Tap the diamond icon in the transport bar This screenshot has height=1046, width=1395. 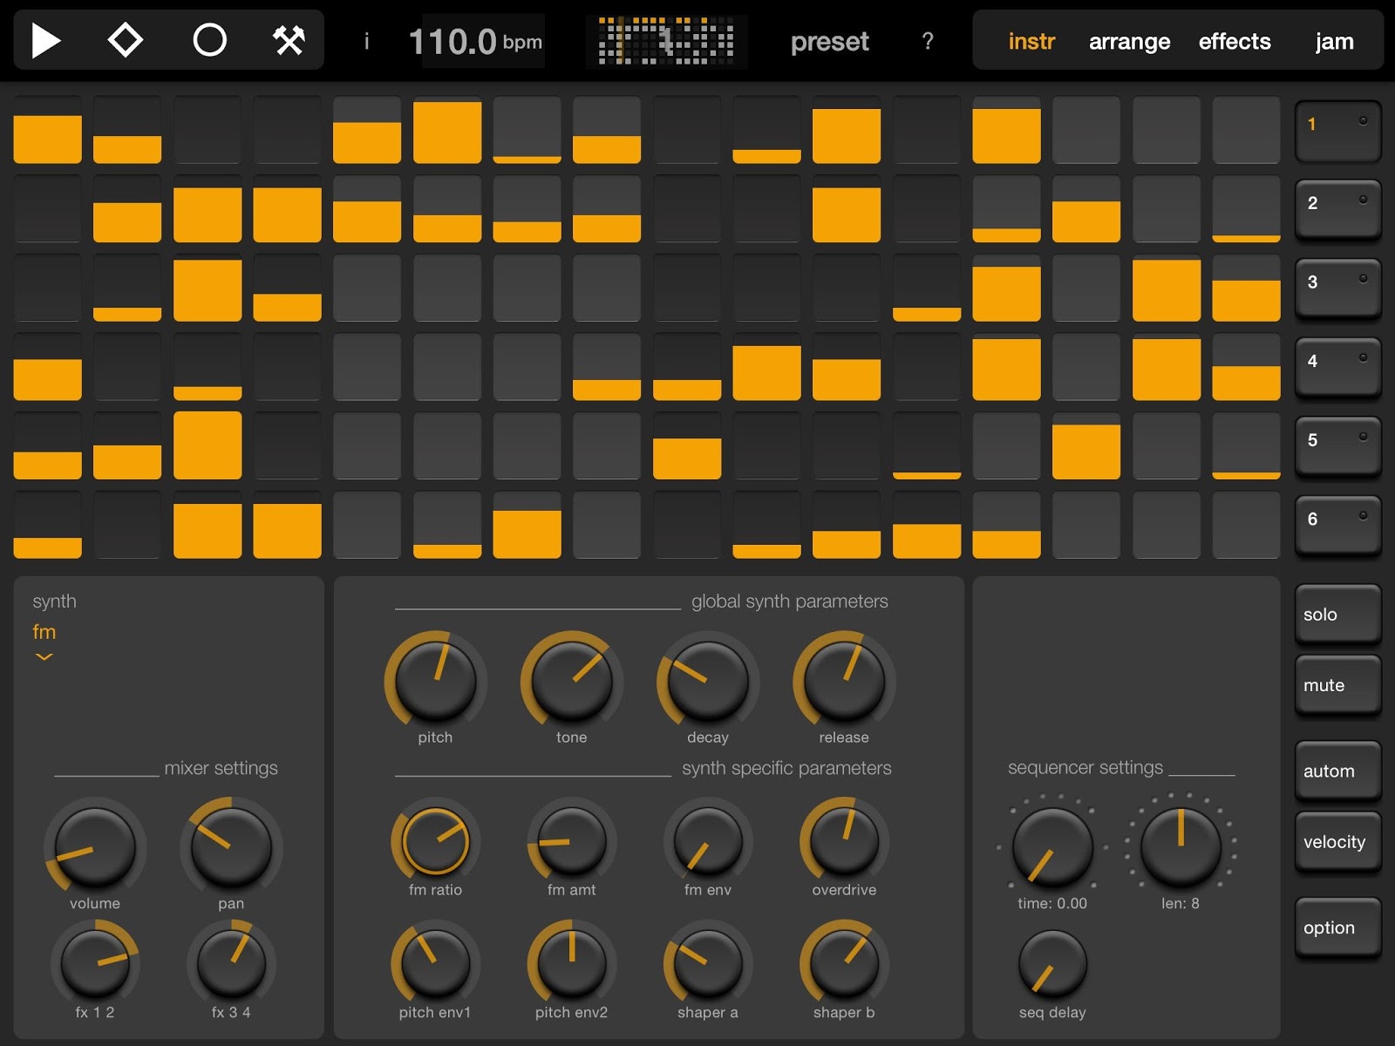tap(126, 40)
